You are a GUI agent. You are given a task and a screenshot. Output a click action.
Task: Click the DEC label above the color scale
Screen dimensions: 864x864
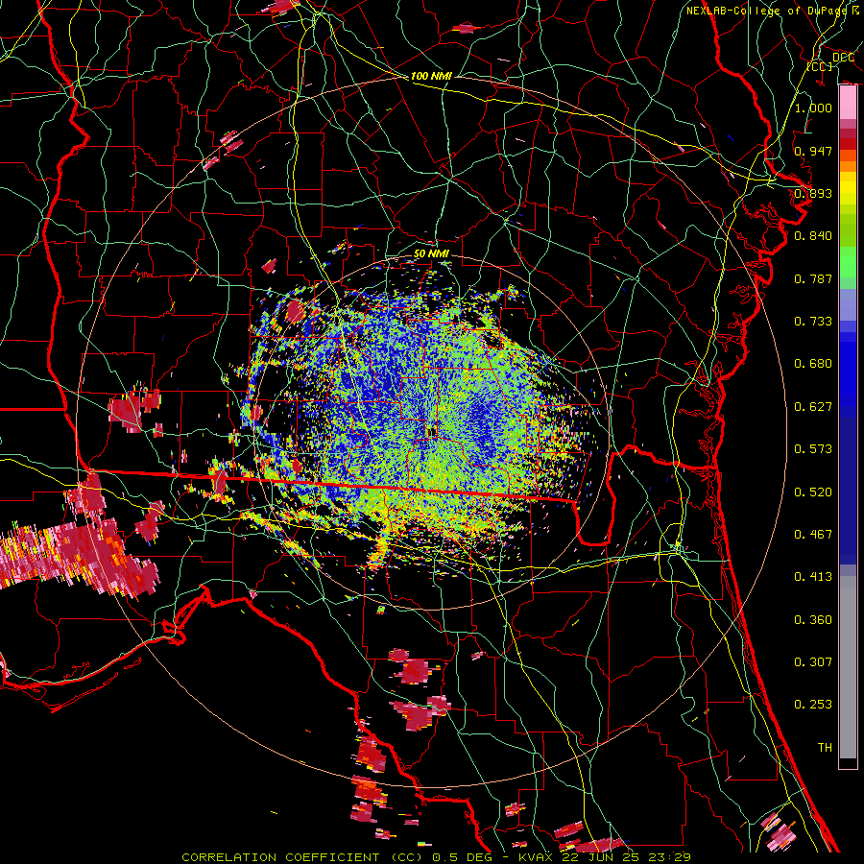click(843, 57)
